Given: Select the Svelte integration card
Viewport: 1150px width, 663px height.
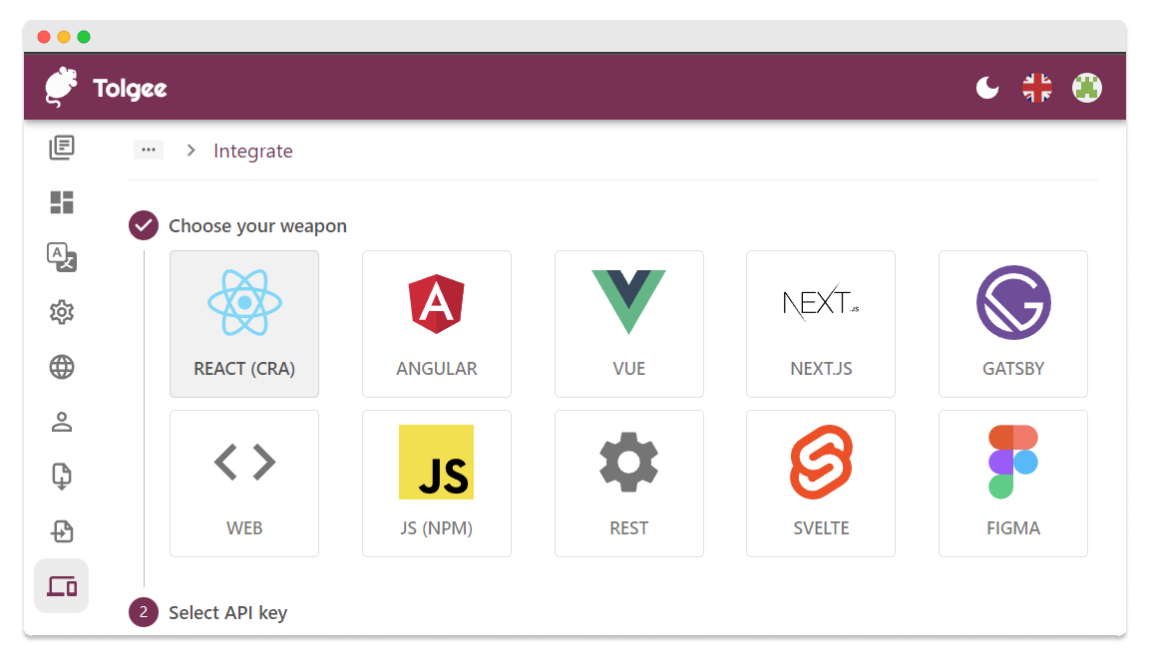Looking at the screenshot, I should 821,484.
